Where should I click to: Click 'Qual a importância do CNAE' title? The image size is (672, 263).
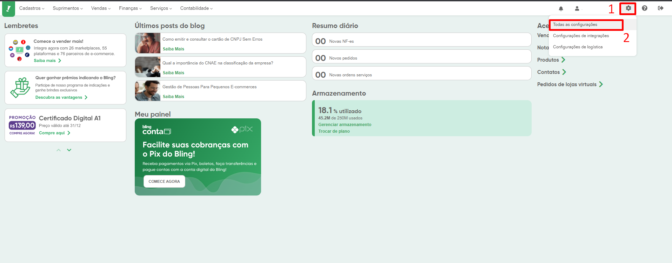coord(218,63)
